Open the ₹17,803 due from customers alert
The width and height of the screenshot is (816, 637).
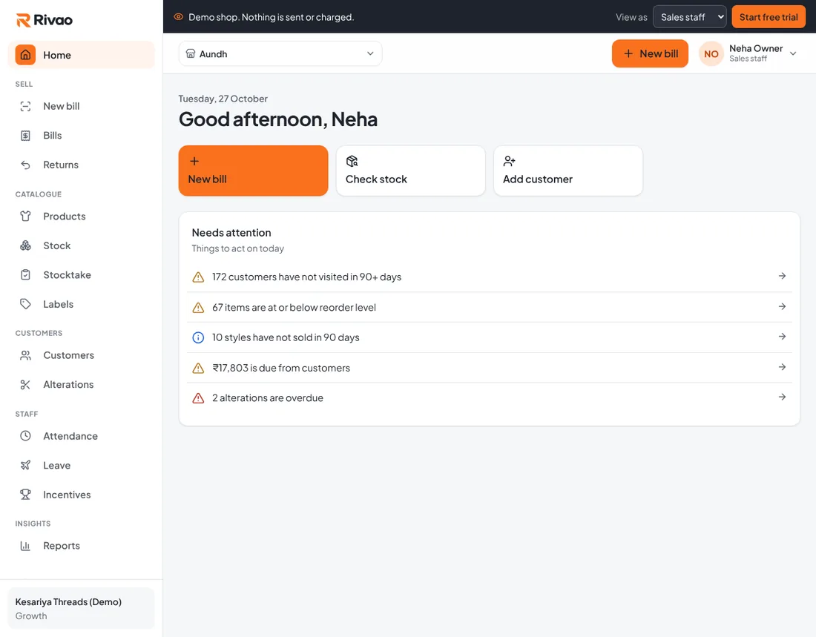point(489,367)
